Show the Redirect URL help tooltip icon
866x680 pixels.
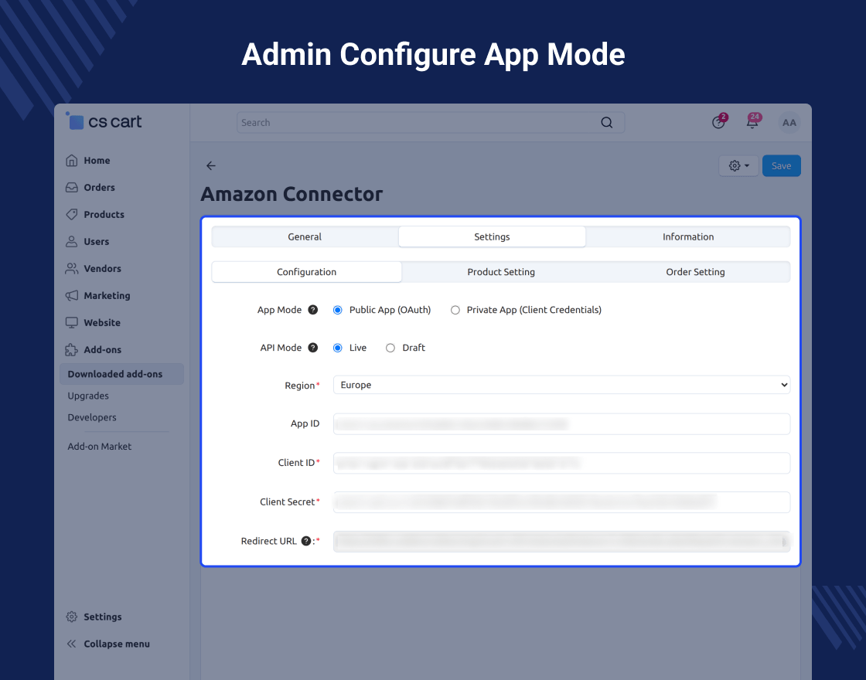click(306, 541)
